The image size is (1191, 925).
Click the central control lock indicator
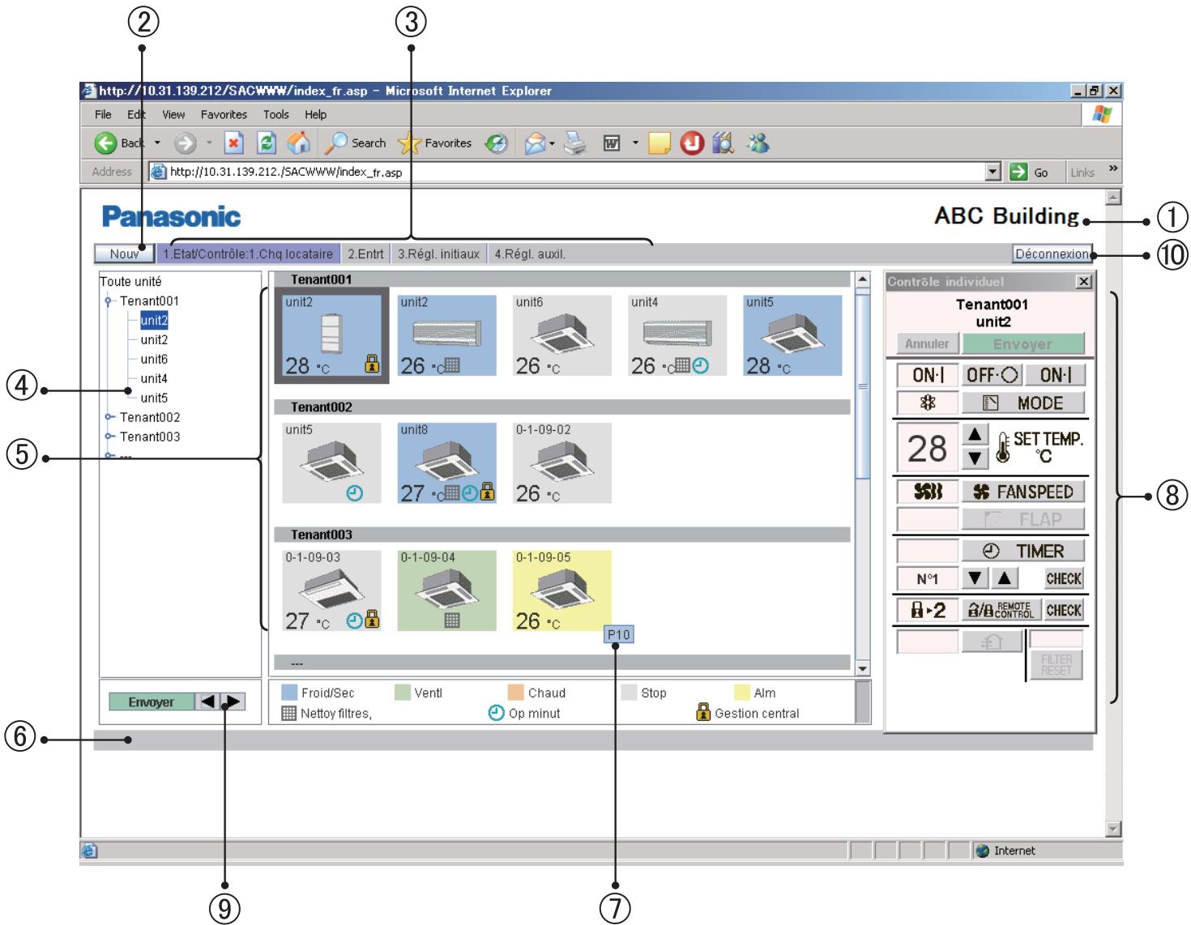[x=927, y=610]
